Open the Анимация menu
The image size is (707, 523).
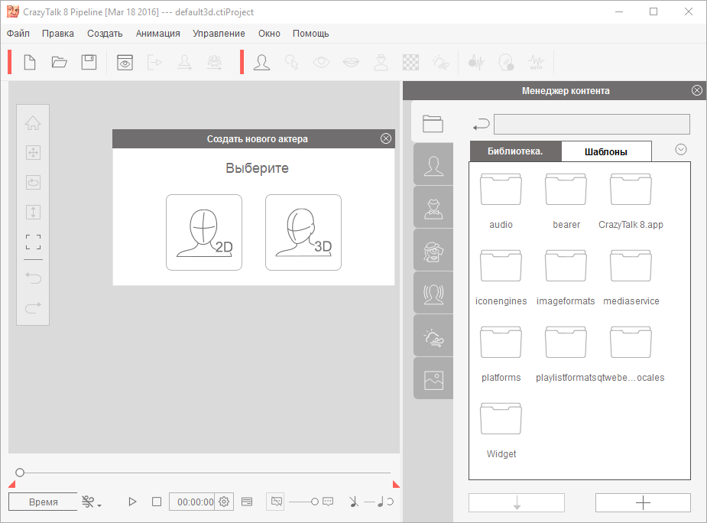(x=157, y=34)
